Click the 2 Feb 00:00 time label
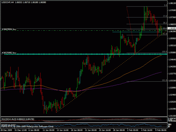Screen dimensions: 176x132 (133, 130)
